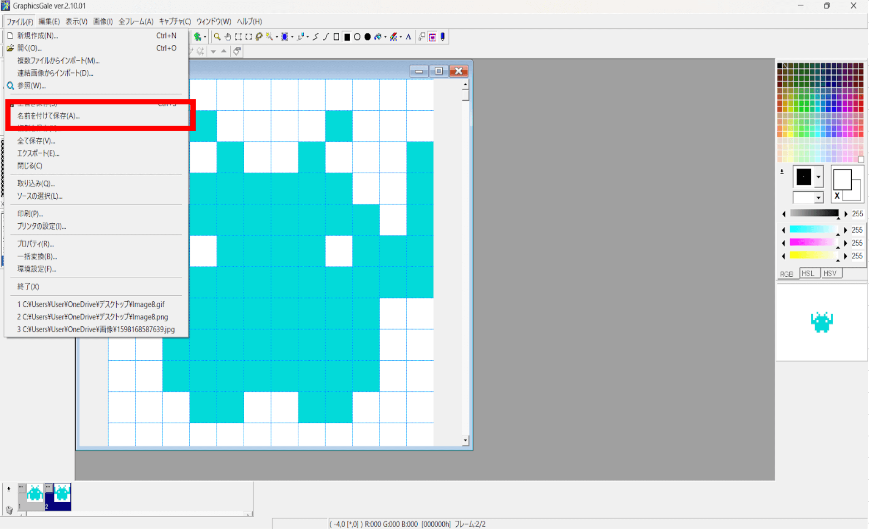Switch to the HSV color tab
This screenshot has height=529, width=869.
pyautogui.click(x=830, y=273)
